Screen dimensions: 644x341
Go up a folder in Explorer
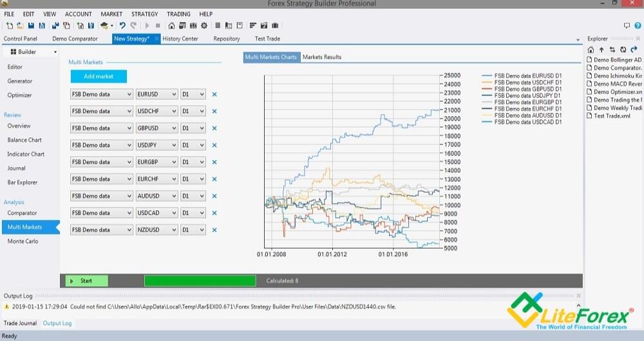point(601,50)
